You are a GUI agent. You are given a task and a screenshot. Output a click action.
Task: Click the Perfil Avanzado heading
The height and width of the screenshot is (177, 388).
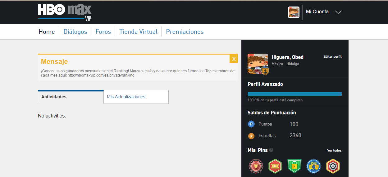click(265, 84)
